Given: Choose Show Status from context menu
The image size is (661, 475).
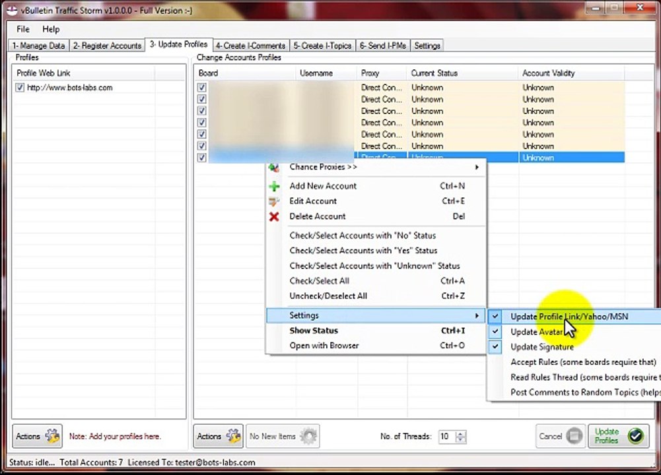Looking at the screenshot, I should (376, 331).
